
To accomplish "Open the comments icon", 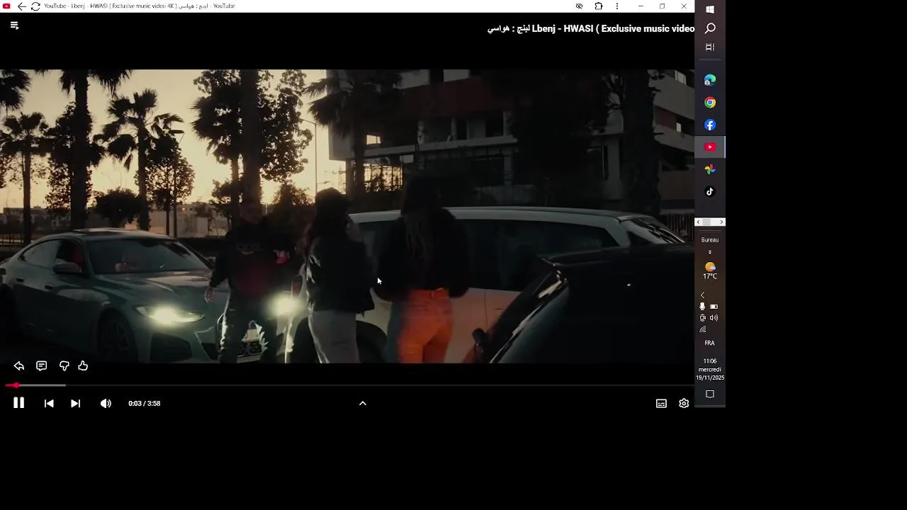I will tap(42, 365).
